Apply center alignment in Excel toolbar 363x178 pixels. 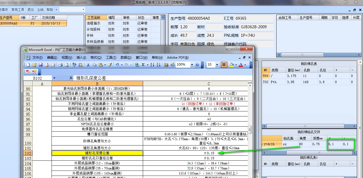click(x=224, y=64)
